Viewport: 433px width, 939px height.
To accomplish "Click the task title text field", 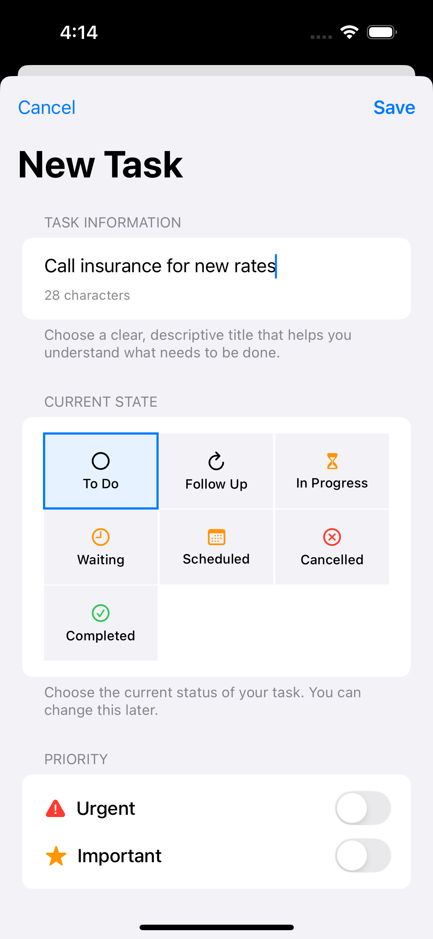I will [216, 266].
